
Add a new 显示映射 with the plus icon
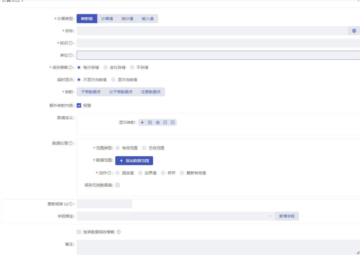point(142,122)
